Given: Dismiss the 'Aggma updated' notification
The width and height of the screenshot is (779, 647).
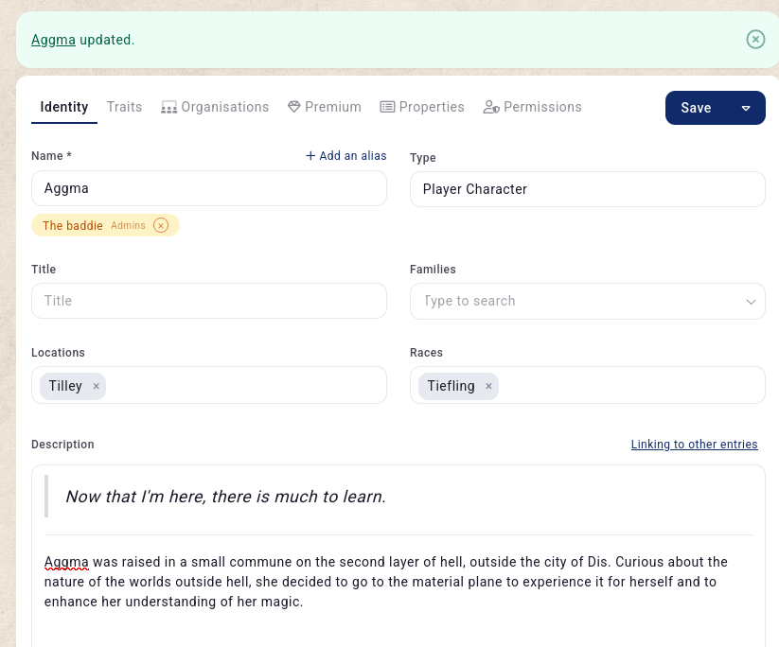Looking at the screenshot, I should pos(754,39).
